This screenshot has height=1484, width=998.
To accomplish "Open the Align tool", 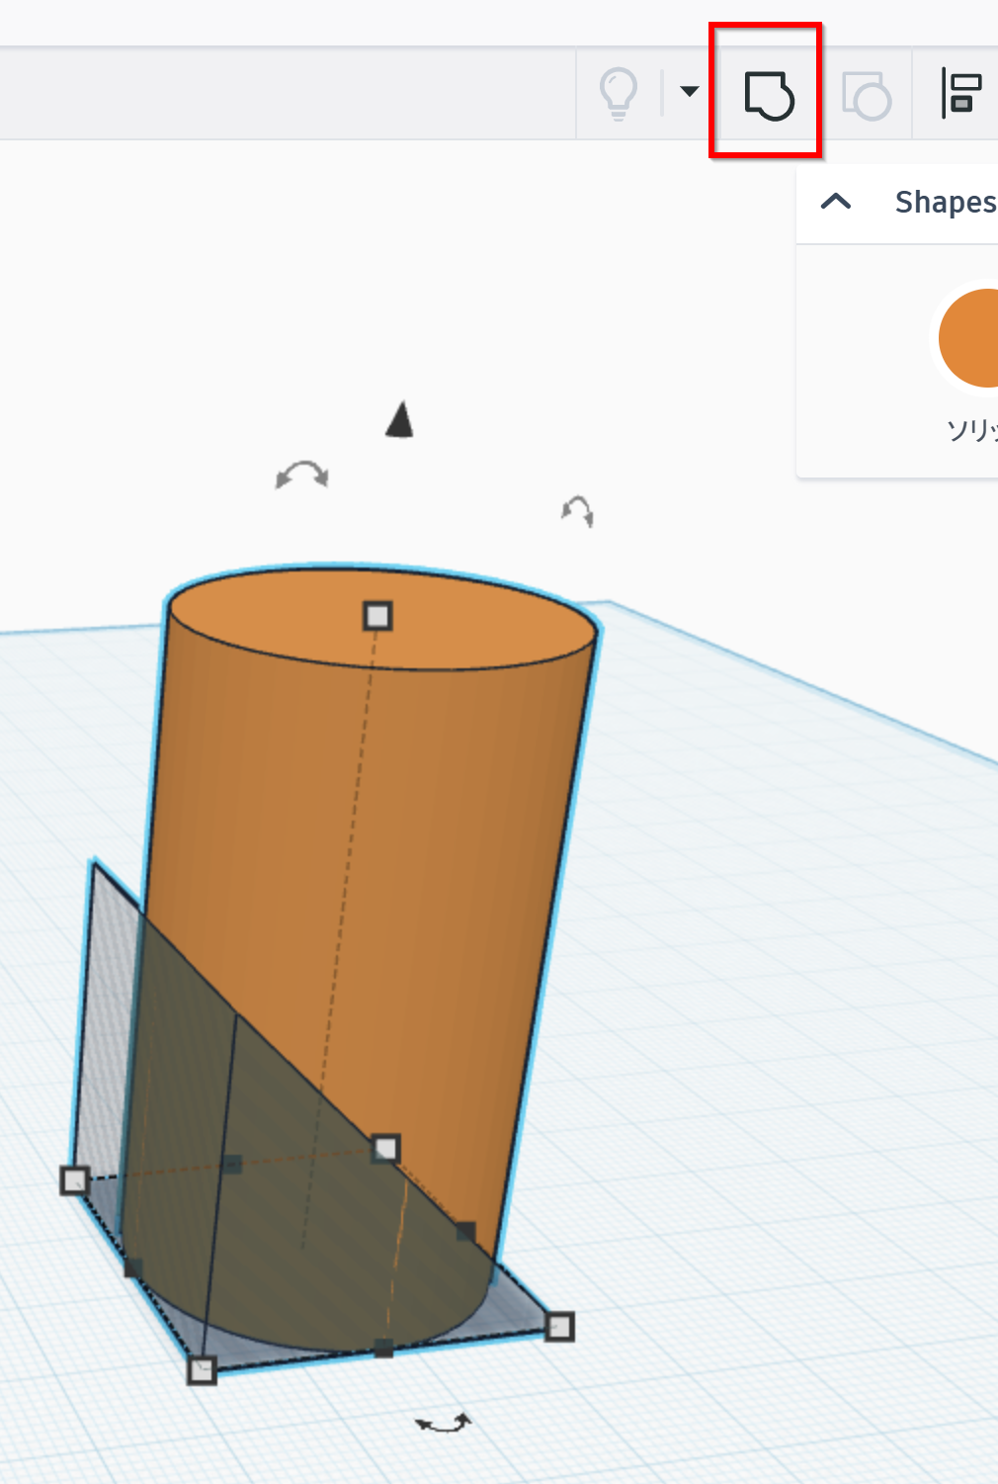I will pos(960,94).
